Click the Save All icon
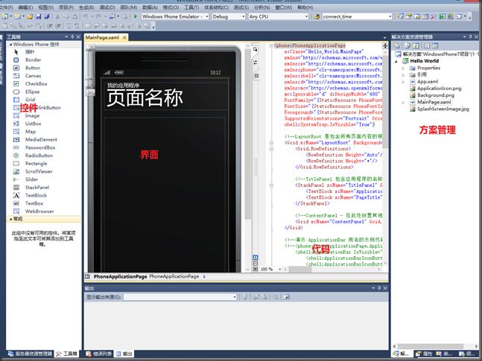This screenshot has width=482, height=361. [47, 16]
